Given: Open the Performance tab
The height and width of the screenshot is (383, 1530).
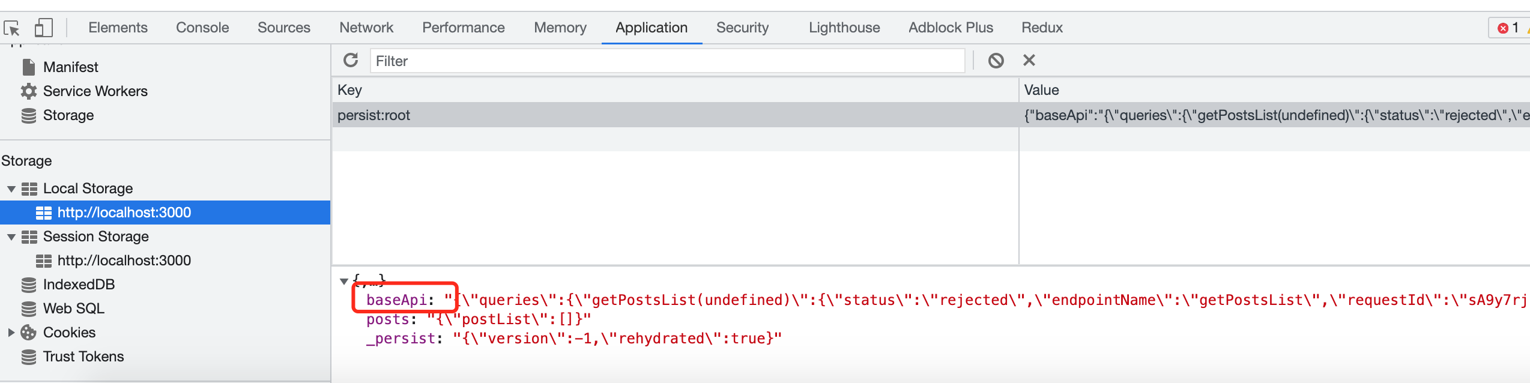Looking at the screenshot, I should (x=464, y=28).
